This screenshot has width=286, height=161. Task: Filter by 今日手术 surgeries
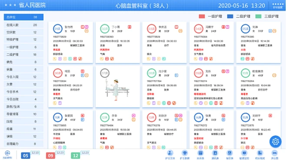pyautogui.click(x=23, y=92)
